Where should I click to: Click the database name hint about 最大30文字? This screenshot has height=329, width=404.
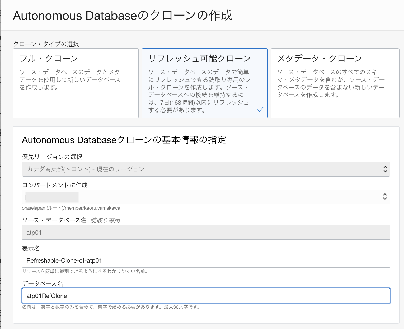[111, 307]
